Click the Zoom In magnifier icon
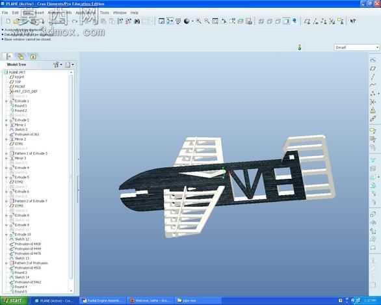The image size is (381, 305). (x=198, y=21)
